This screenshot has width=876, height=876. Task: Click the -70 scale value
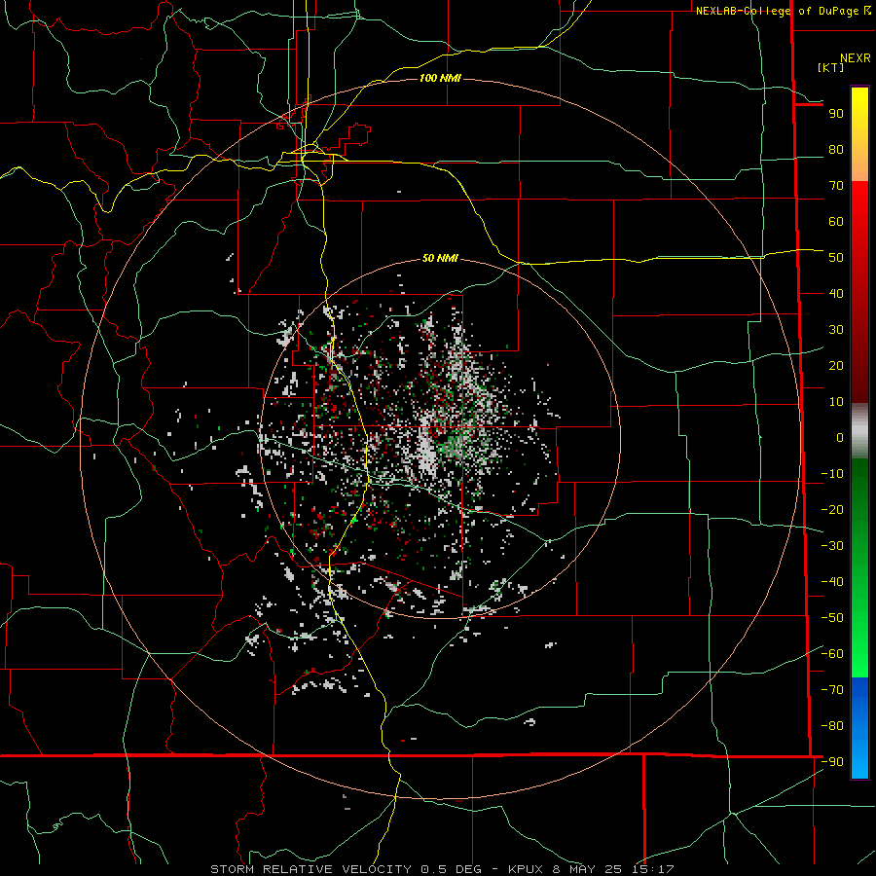click(832, 690)
